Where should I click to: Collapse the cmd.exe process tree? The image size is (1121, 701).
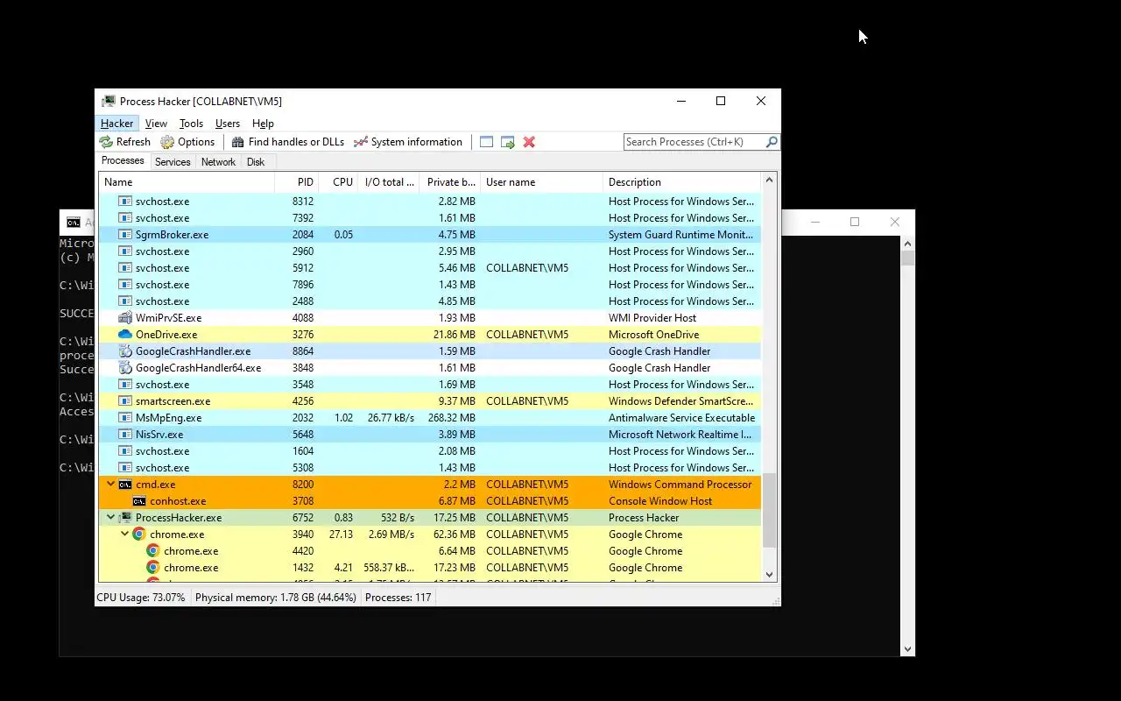110,485
